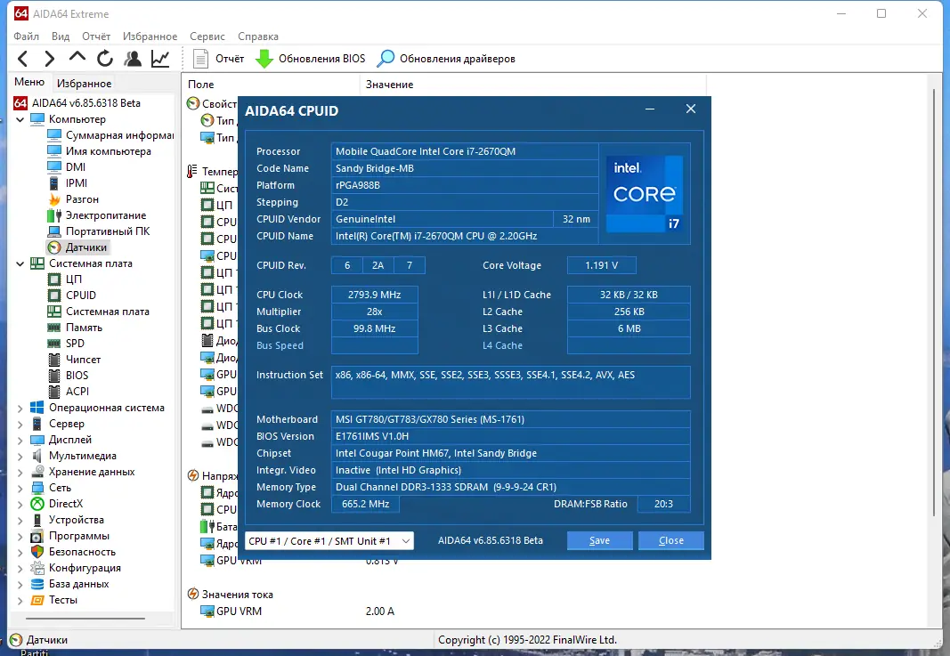Image resolution: width=950 pixels, height=656 pixels.
Task: Open the Файл menu
Action: [26, 36]
